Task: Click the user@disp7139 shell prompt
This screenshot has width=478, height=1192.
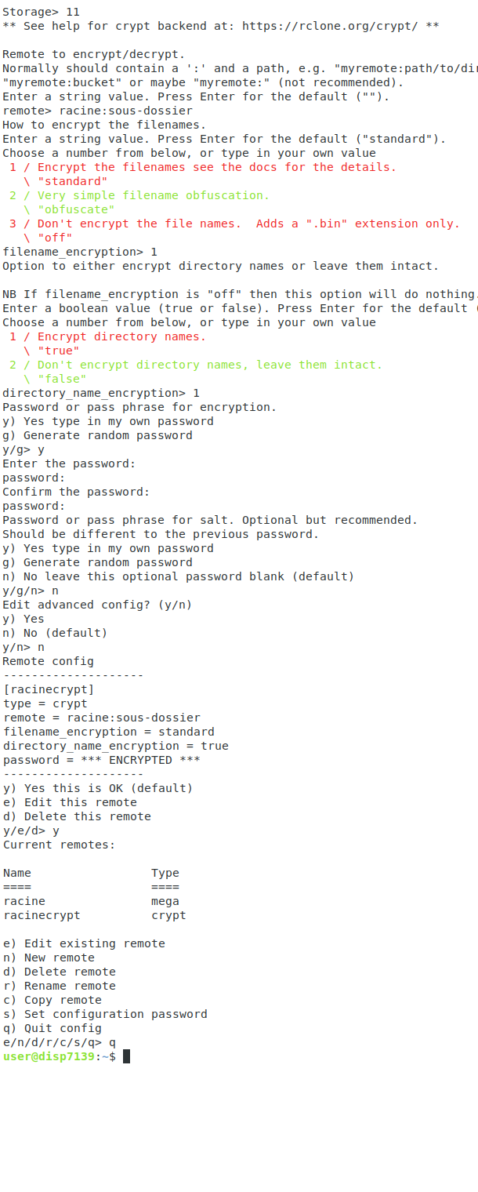Action: (x=49, y=1056)
